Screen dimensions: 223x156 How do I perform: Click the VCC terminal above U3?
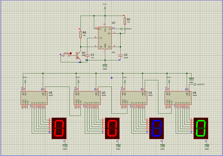pos(125,81)
